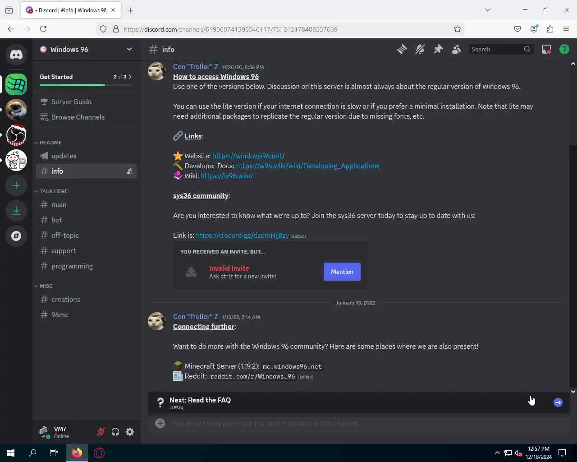Screen dimensions: 577x462
Task: Show hidden system tray icons chevron
Action: point(497,453)
